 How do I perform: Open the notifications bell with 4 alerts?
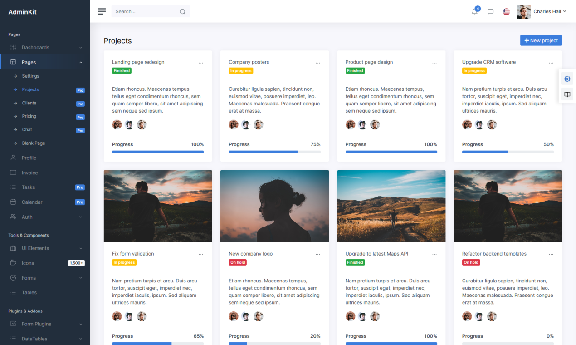click(x=474, y=11)
